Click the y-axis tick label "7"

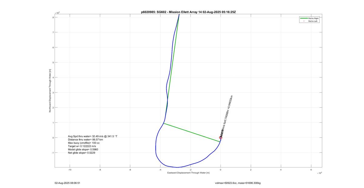[x=53, y=32]
